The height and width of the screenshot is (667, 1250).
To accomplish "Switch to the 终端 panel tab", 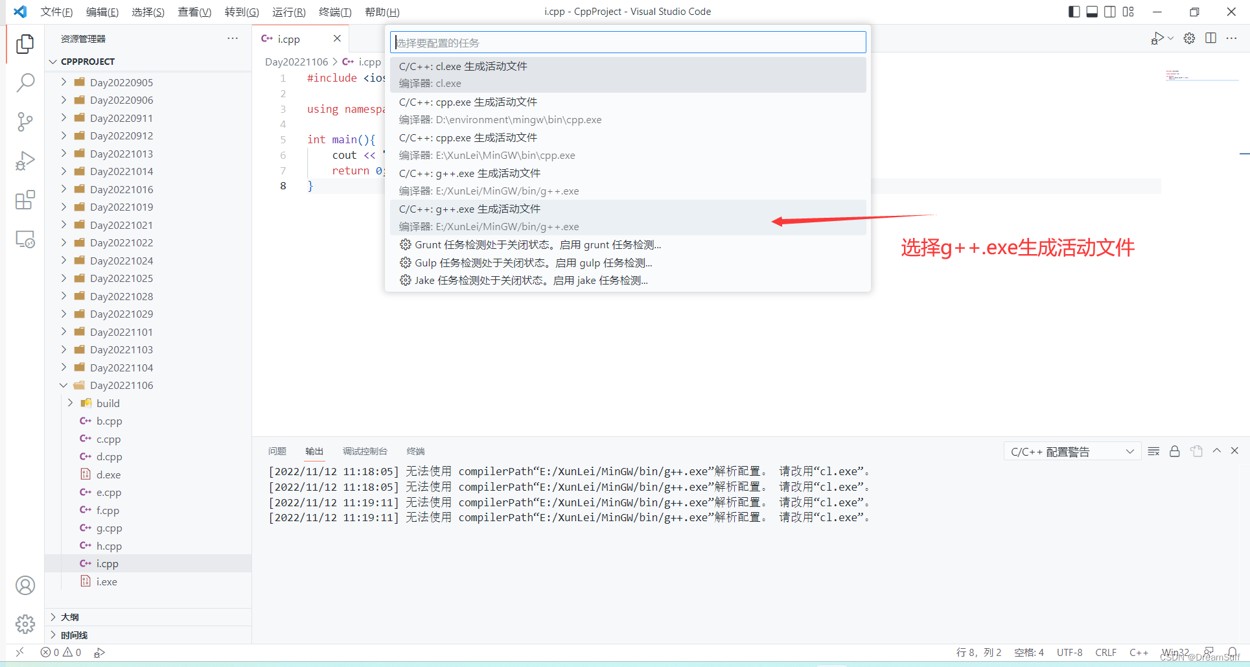I will click(x=415, y=451).
